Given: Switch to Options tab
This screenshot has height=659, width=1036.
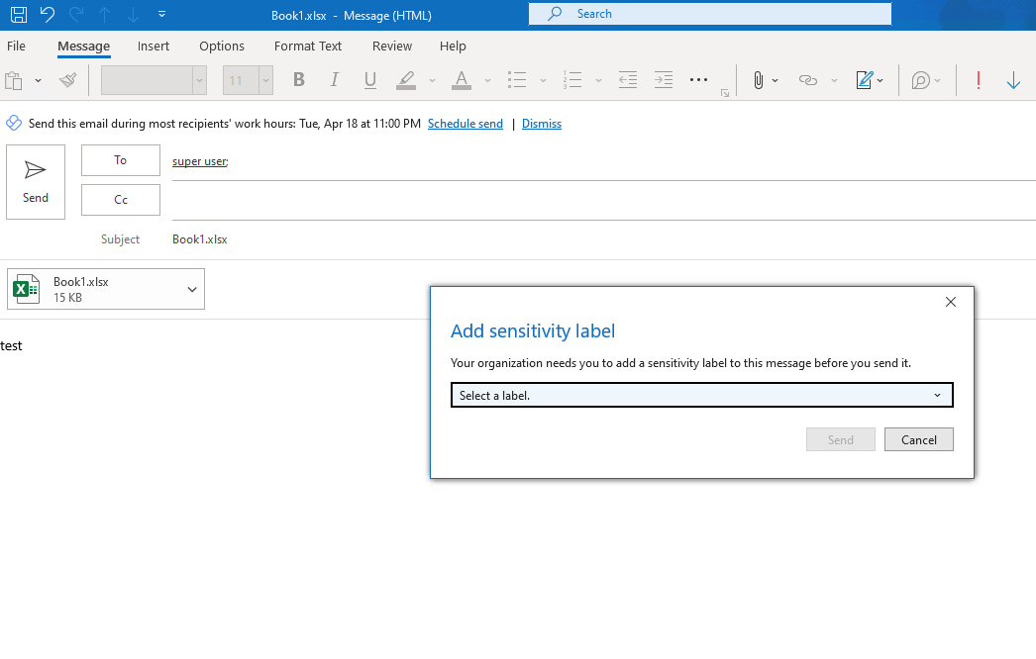Looking at the screenshot, I should point(222,47).
